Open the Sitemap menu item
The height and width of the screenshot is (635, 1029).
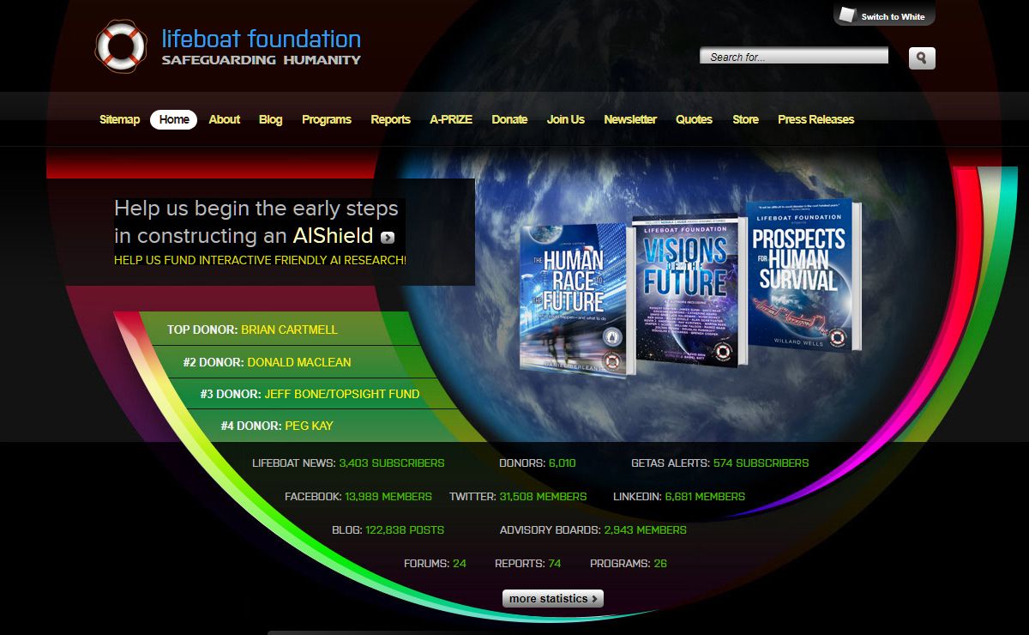click(x=119, y=119)
